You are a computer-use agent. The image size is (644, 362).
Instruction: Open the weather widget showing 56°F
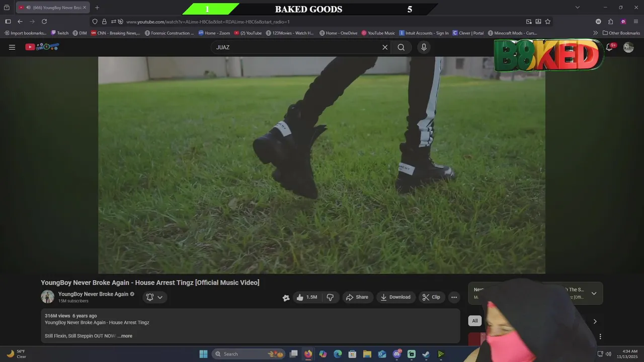point(16,354)
